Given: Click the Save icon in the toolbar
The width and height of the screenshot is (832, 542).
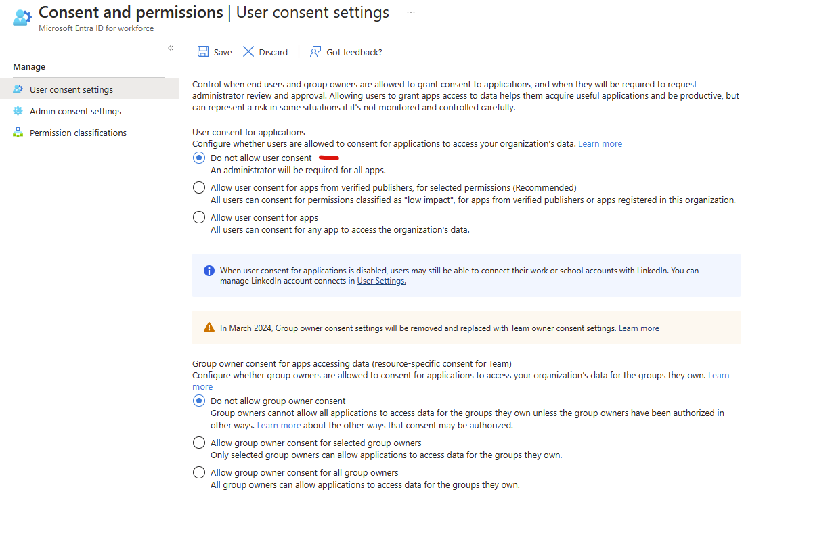Looking at the screenshot, I should 203,51.
